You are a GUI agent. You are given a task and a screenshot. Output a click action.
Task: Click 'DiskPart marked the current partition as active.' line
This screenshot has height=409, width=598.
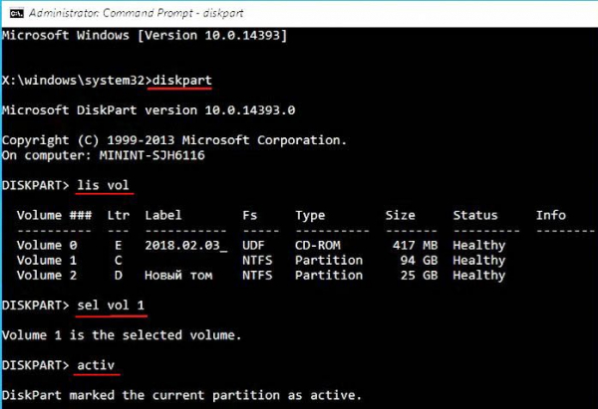click(x=181, y=395)
